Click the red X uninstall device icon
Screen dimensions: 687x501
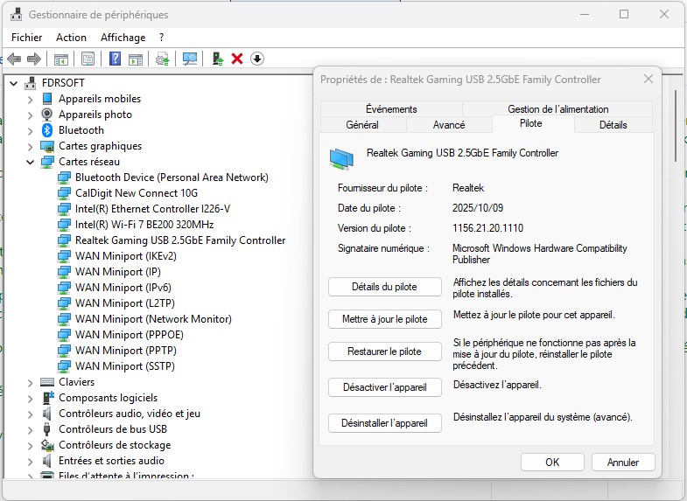point(236,59)
